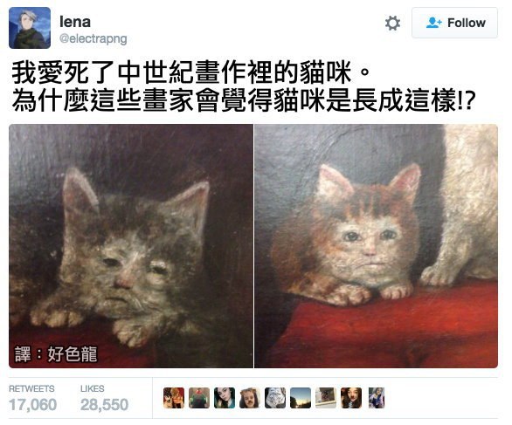Click the Chinese tweet text body
Viewport: 512px width, 425px height.
coord(243,86)
